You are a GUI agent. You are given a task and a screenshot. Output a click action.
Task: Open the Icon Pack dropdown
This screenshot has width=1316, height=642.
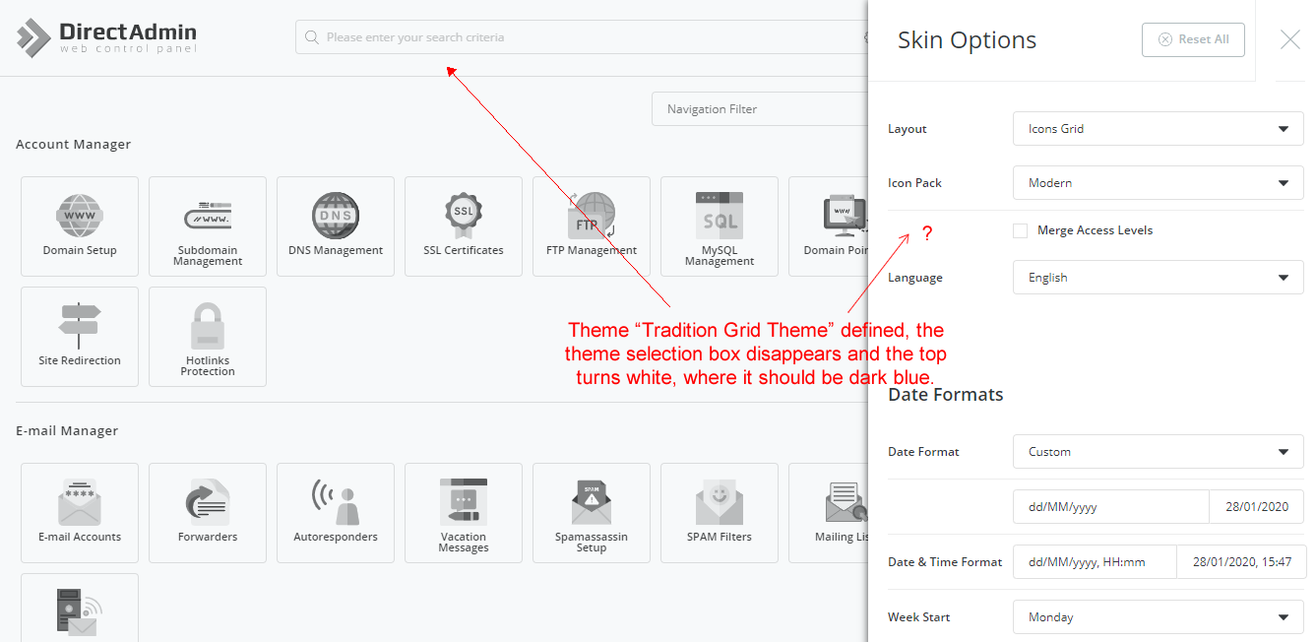tap(1158, 183)
